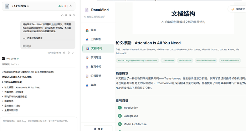246x131 pixels.
Task: Click the number 3 chapter badge
Action: (x=120, y=124)
